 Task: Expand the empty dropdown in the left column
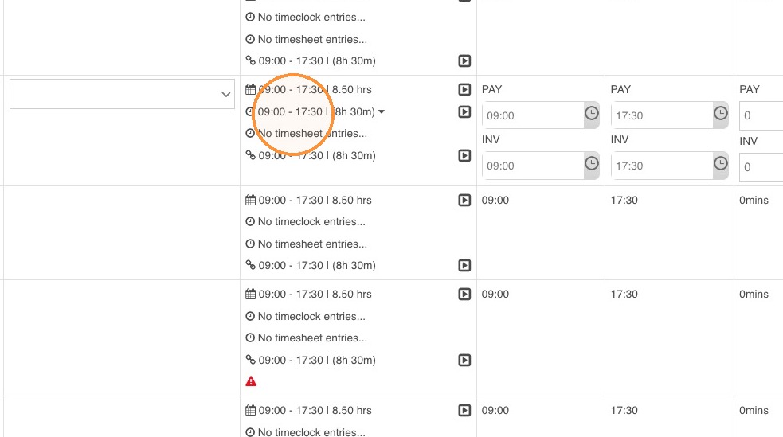coord(122,94)
